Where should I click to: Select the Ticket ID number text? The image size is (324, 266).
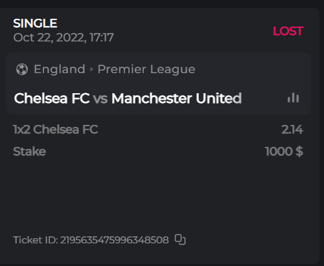pos(115,240)
